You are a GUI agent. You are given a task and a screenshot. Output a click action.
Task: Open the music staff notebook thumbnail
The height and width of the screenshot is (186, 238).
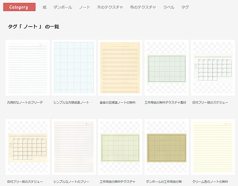(120, 68)
